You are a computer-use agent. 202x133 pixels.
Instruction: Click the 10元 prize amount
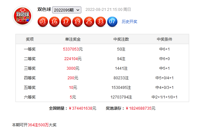tap(73, 88)
